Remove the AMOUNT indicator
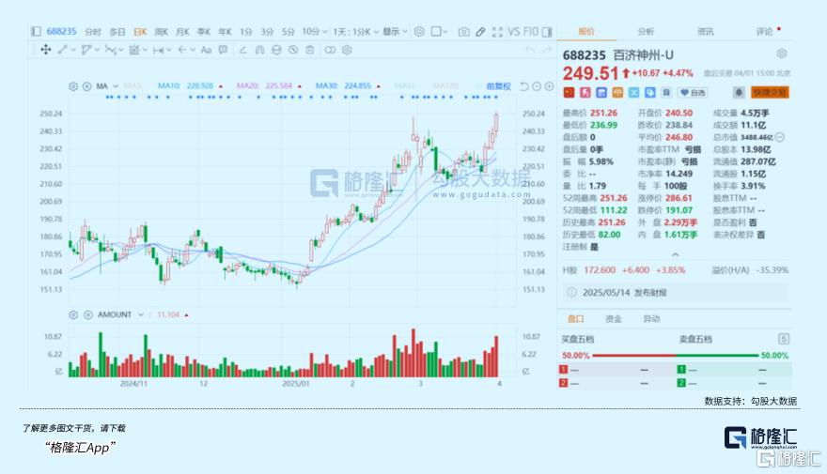The image size is (827, 474). 87,314
